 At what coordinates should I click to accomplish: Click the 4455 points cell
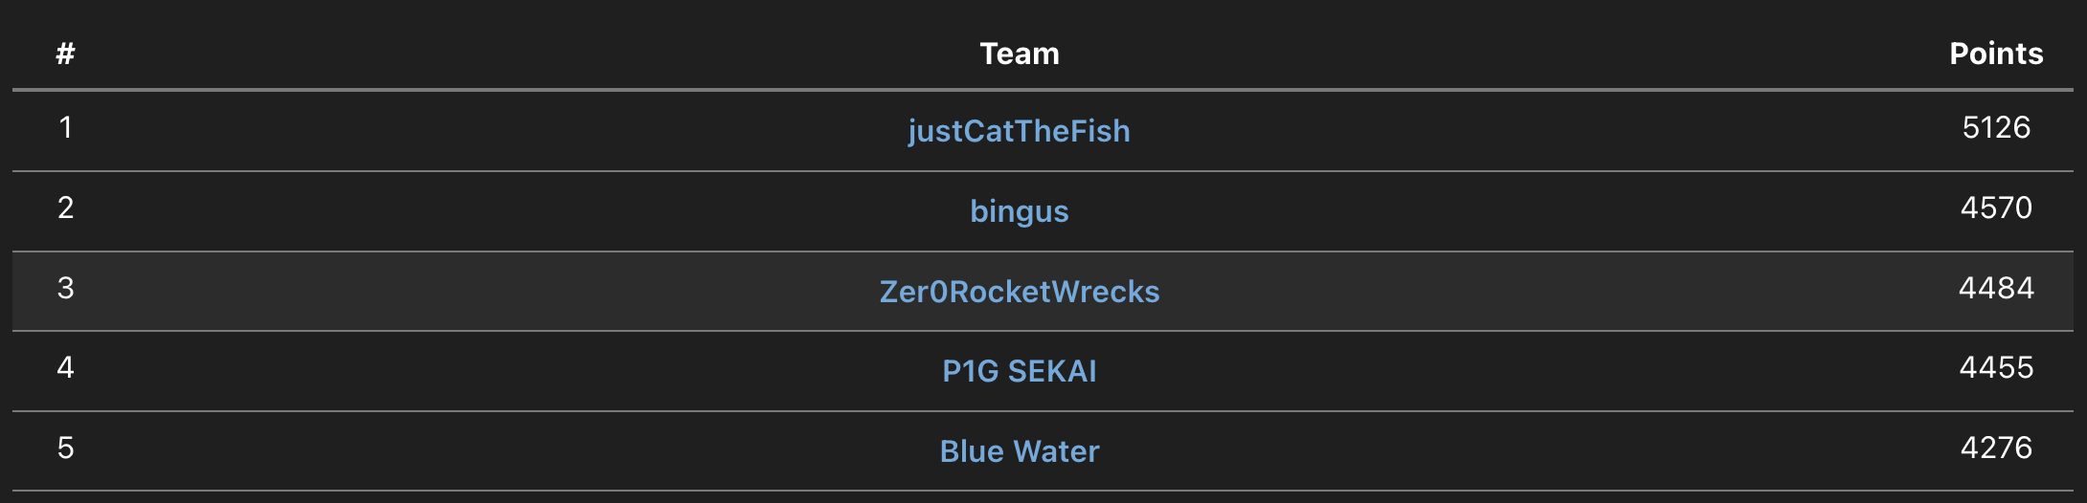coord(1995,367)
